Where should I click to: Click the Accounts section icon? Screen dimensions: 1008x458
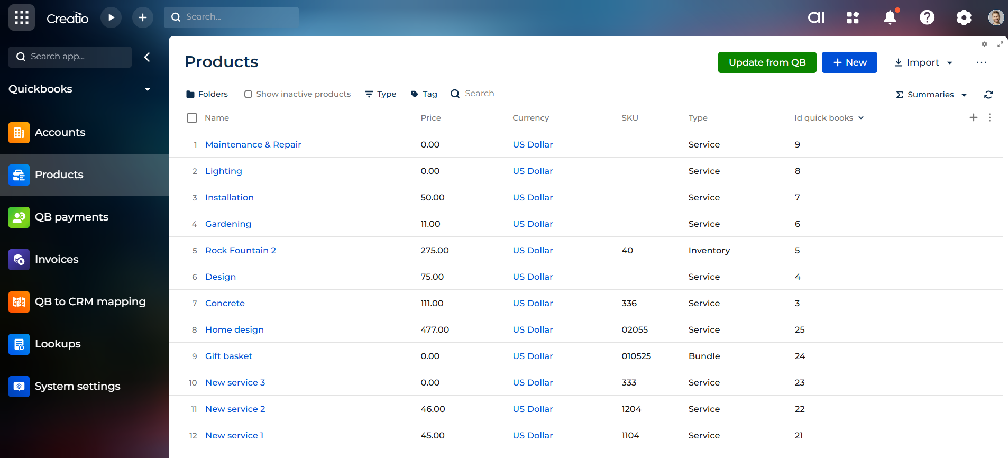pyautogui.click(x=19, y=132)
